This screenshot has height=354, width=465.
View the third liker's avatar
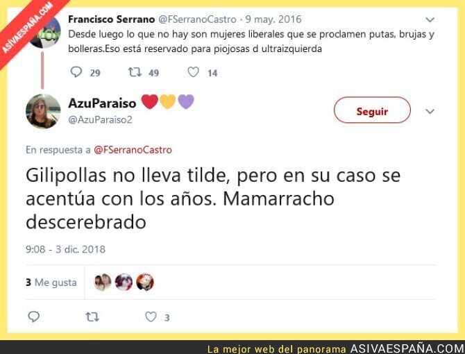[x=145, y=282]
